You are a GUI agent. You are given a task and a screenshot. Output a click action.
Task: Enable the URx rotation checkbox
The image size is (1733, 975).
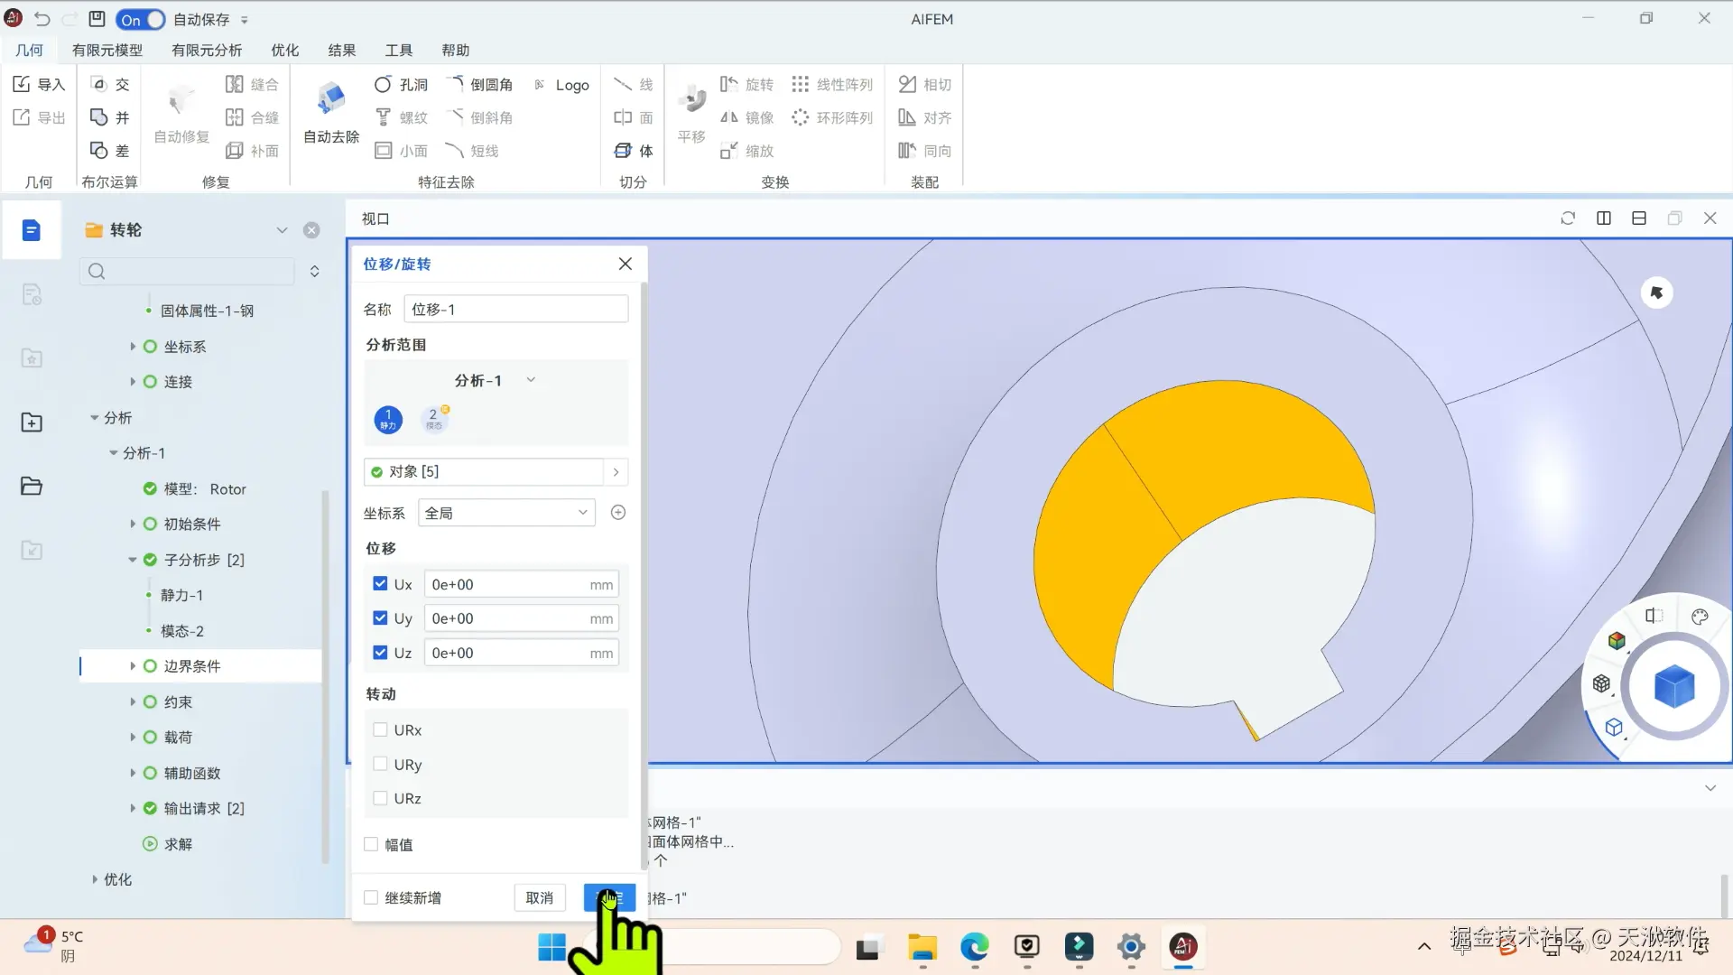click(380, 730)
